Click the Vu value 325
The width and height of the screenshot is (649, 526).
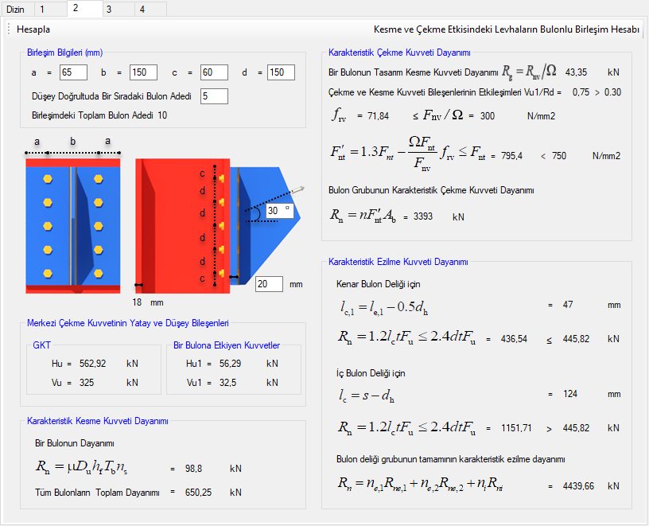click(87, 383)
